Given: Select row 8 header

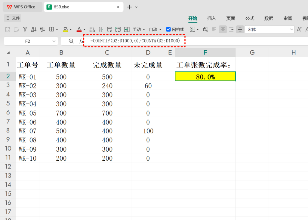Looking at the screenshot, I should click(8, 131).
